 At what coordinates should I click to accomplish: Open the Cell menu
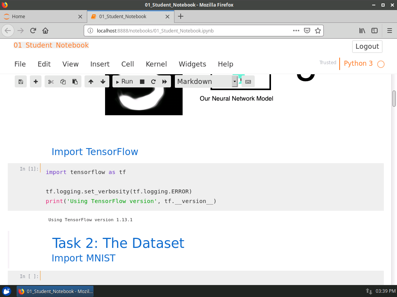pos(128,64)
